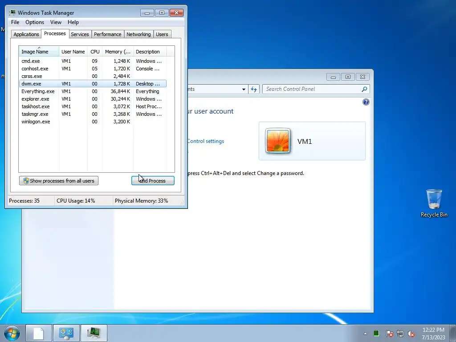The width and height of the screenshot is (456, 342).
Task: Minimize the Task Manager window
Action: point(147,13)
